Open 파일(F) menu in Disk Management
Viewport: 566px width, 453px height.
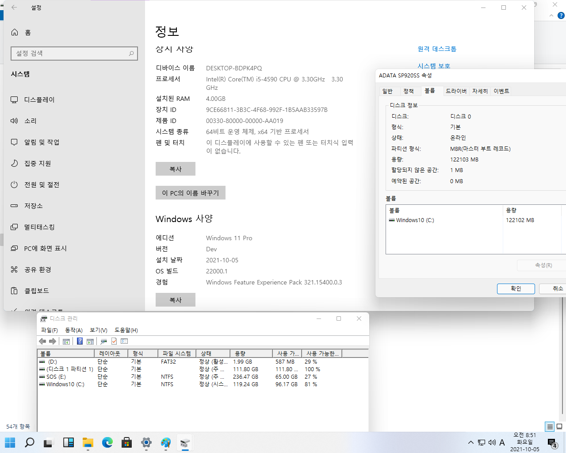click(49, 330)
